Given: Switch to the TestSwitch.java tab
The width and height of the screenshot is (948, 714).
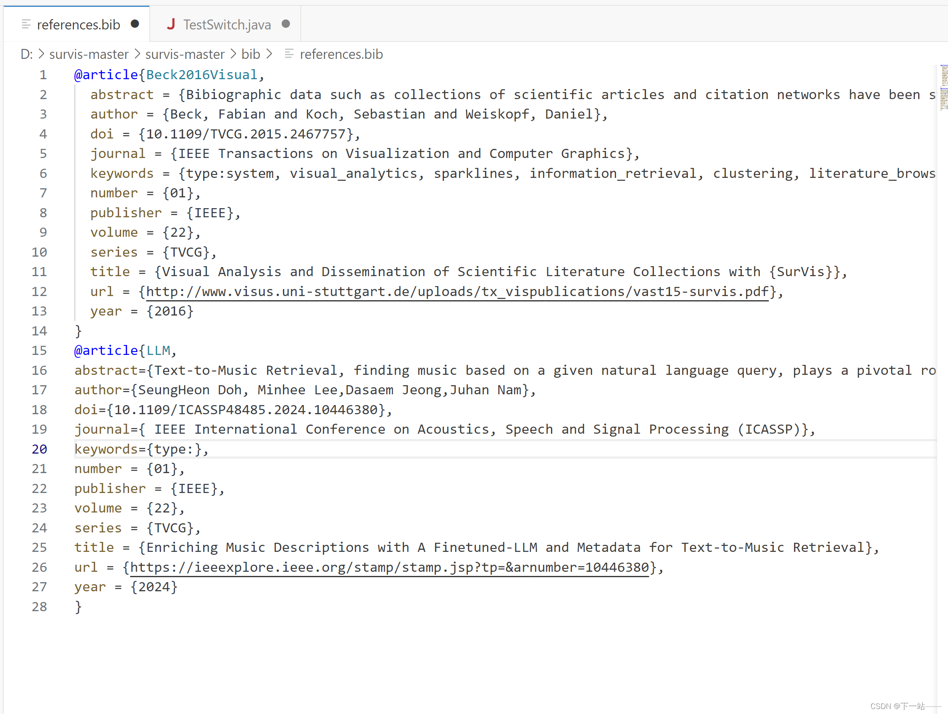Looking at the screenshot, I should 227,25.
